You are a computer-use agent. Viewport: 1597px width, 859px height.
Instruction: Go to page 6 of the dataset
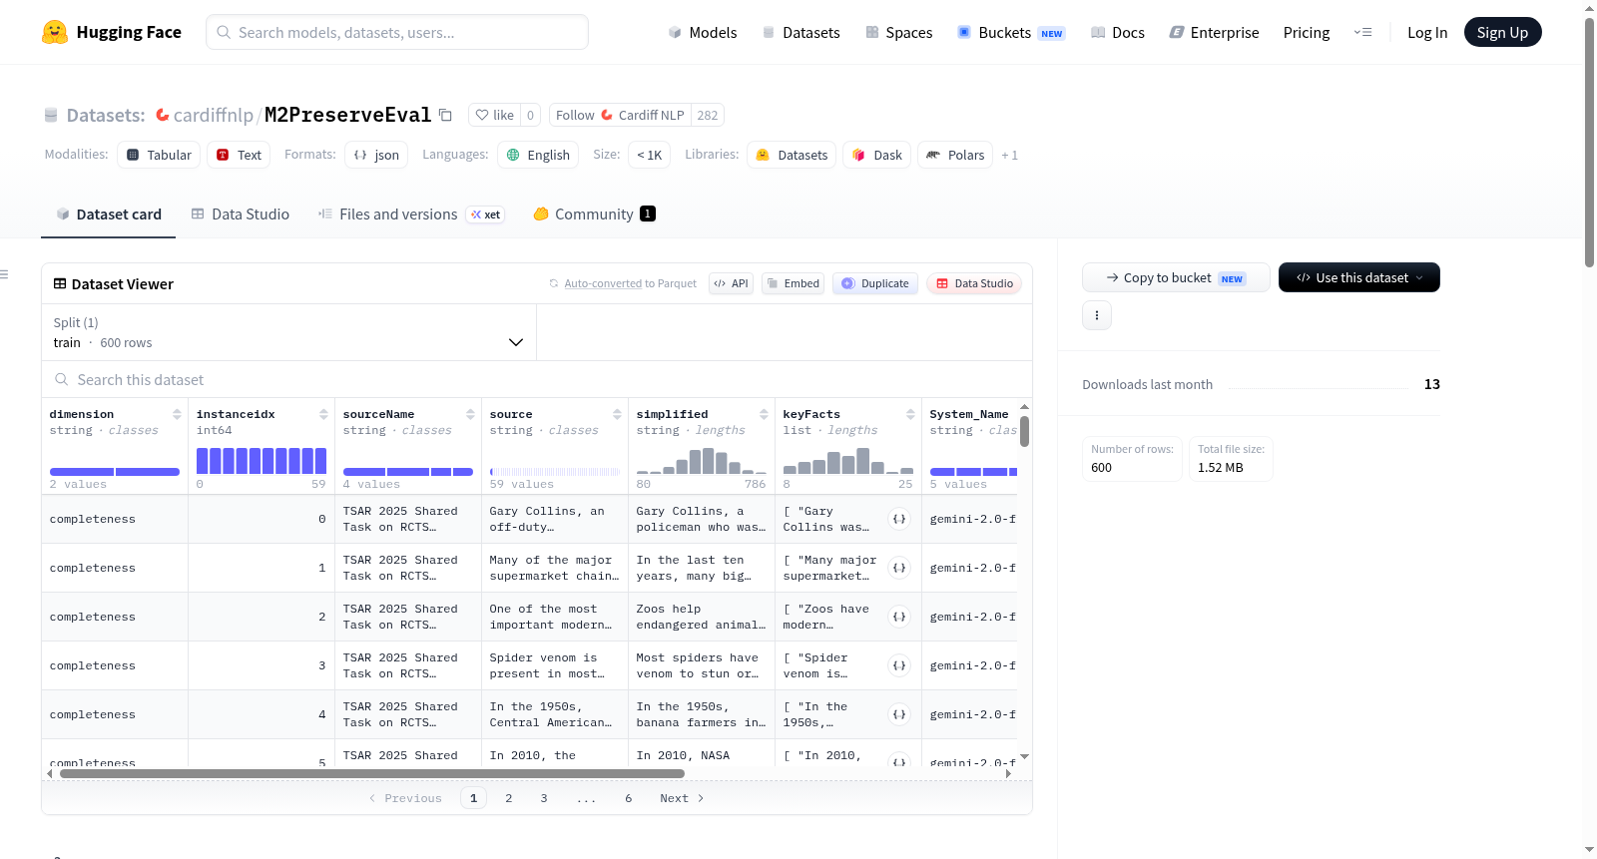[x=629, y=798]
